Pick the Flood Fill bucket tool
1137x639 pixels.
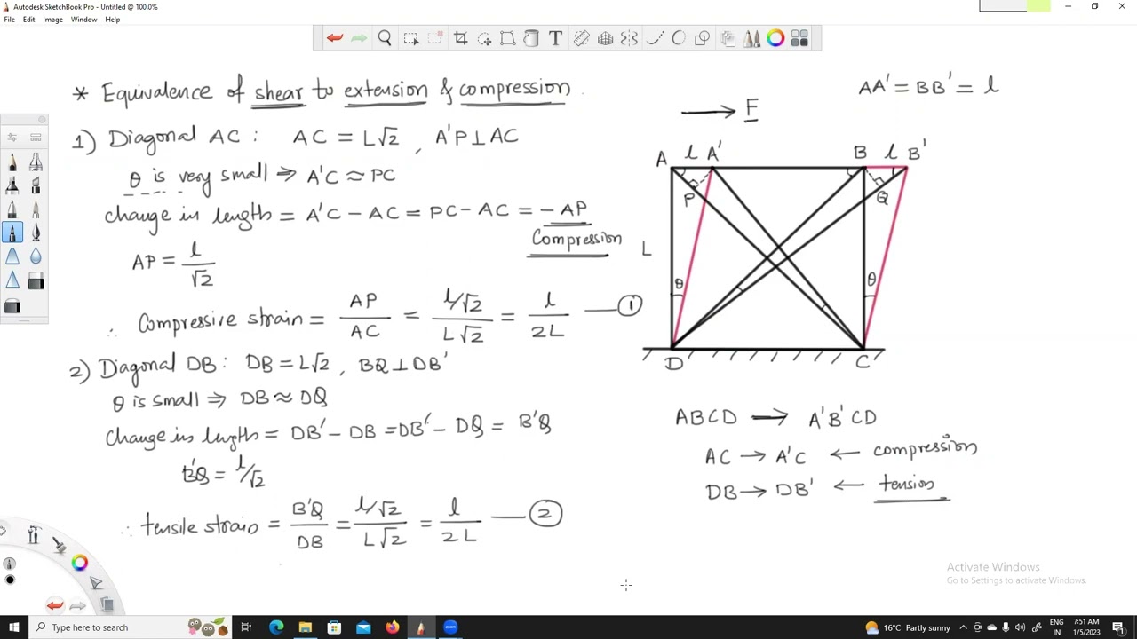(530, 38)
